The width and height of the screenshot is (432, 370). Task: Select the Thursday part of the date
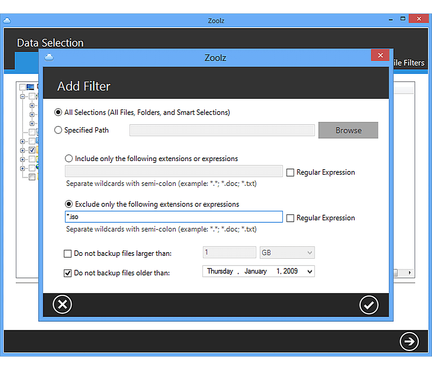tap(220, 271)
